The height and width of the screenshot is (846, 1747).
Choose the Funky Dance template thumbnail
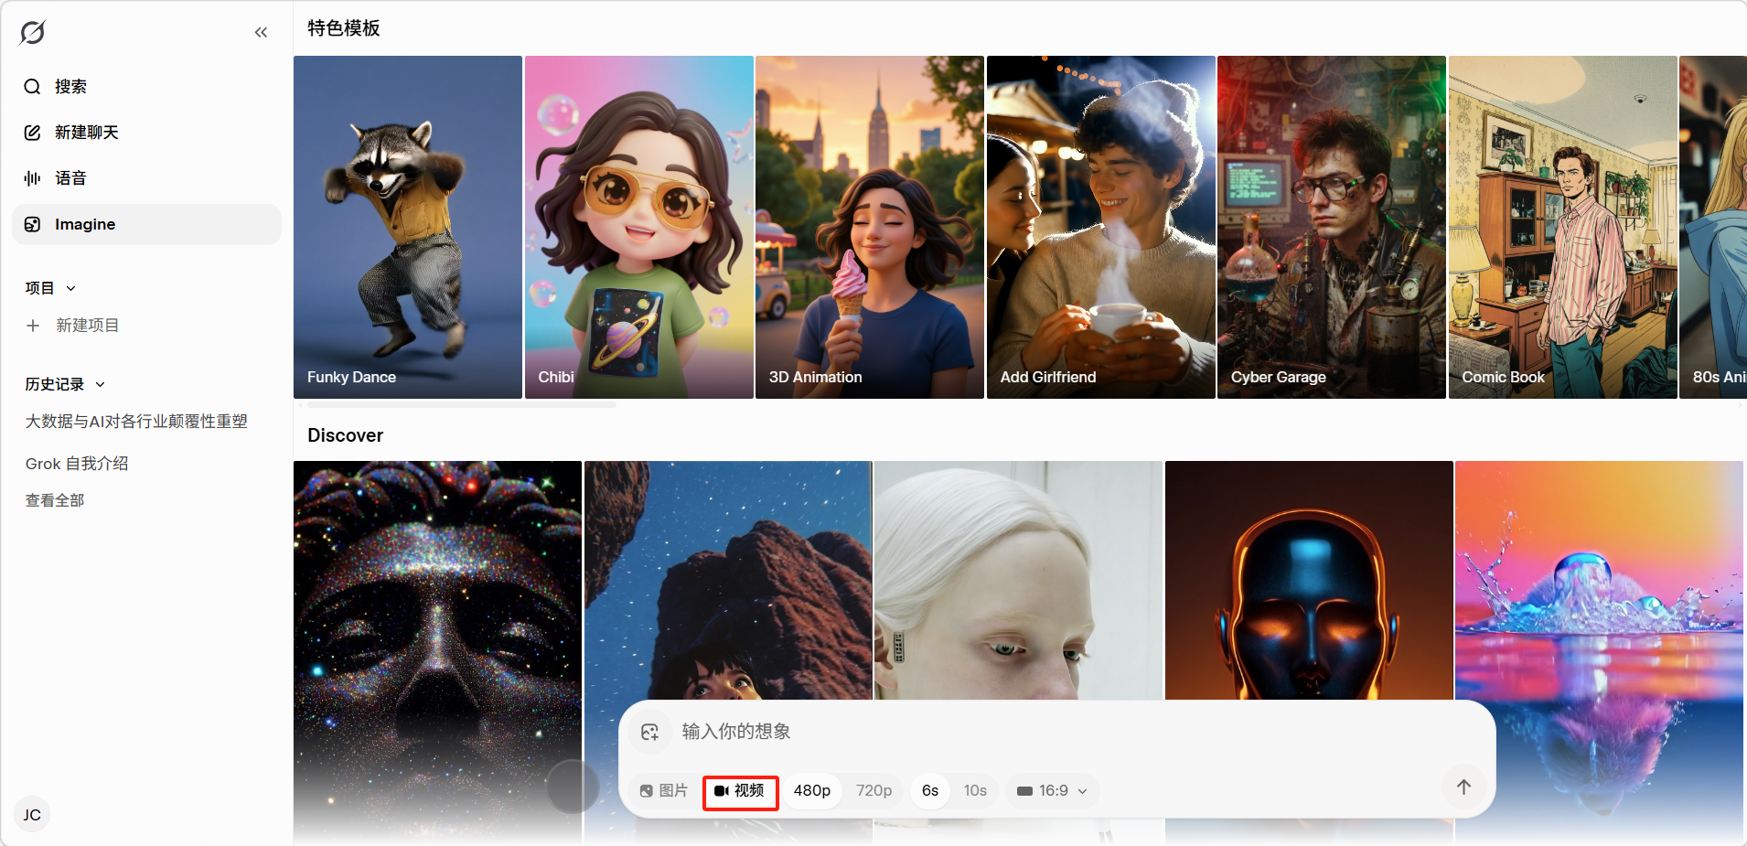(x=408, y=227)
